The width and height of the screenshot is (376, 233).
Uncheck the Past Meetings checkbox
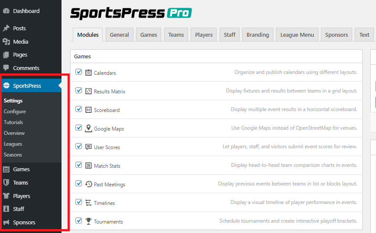[x=79, y=183]
